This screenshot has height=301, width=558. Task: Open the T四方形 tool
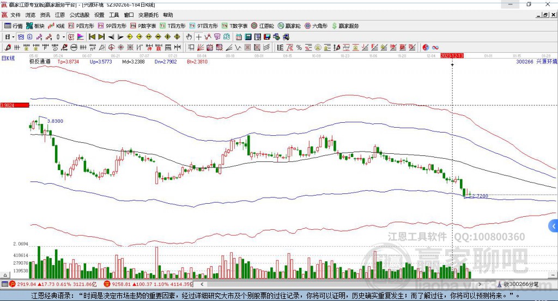[173, 26]
